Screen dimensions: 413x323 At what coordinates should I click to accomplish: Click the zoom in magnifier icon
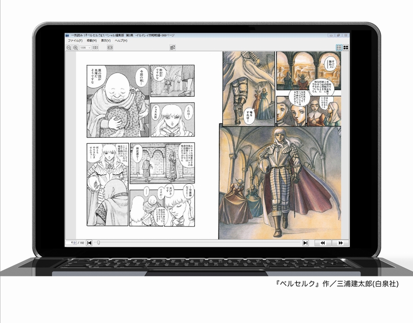pos(75,47)
